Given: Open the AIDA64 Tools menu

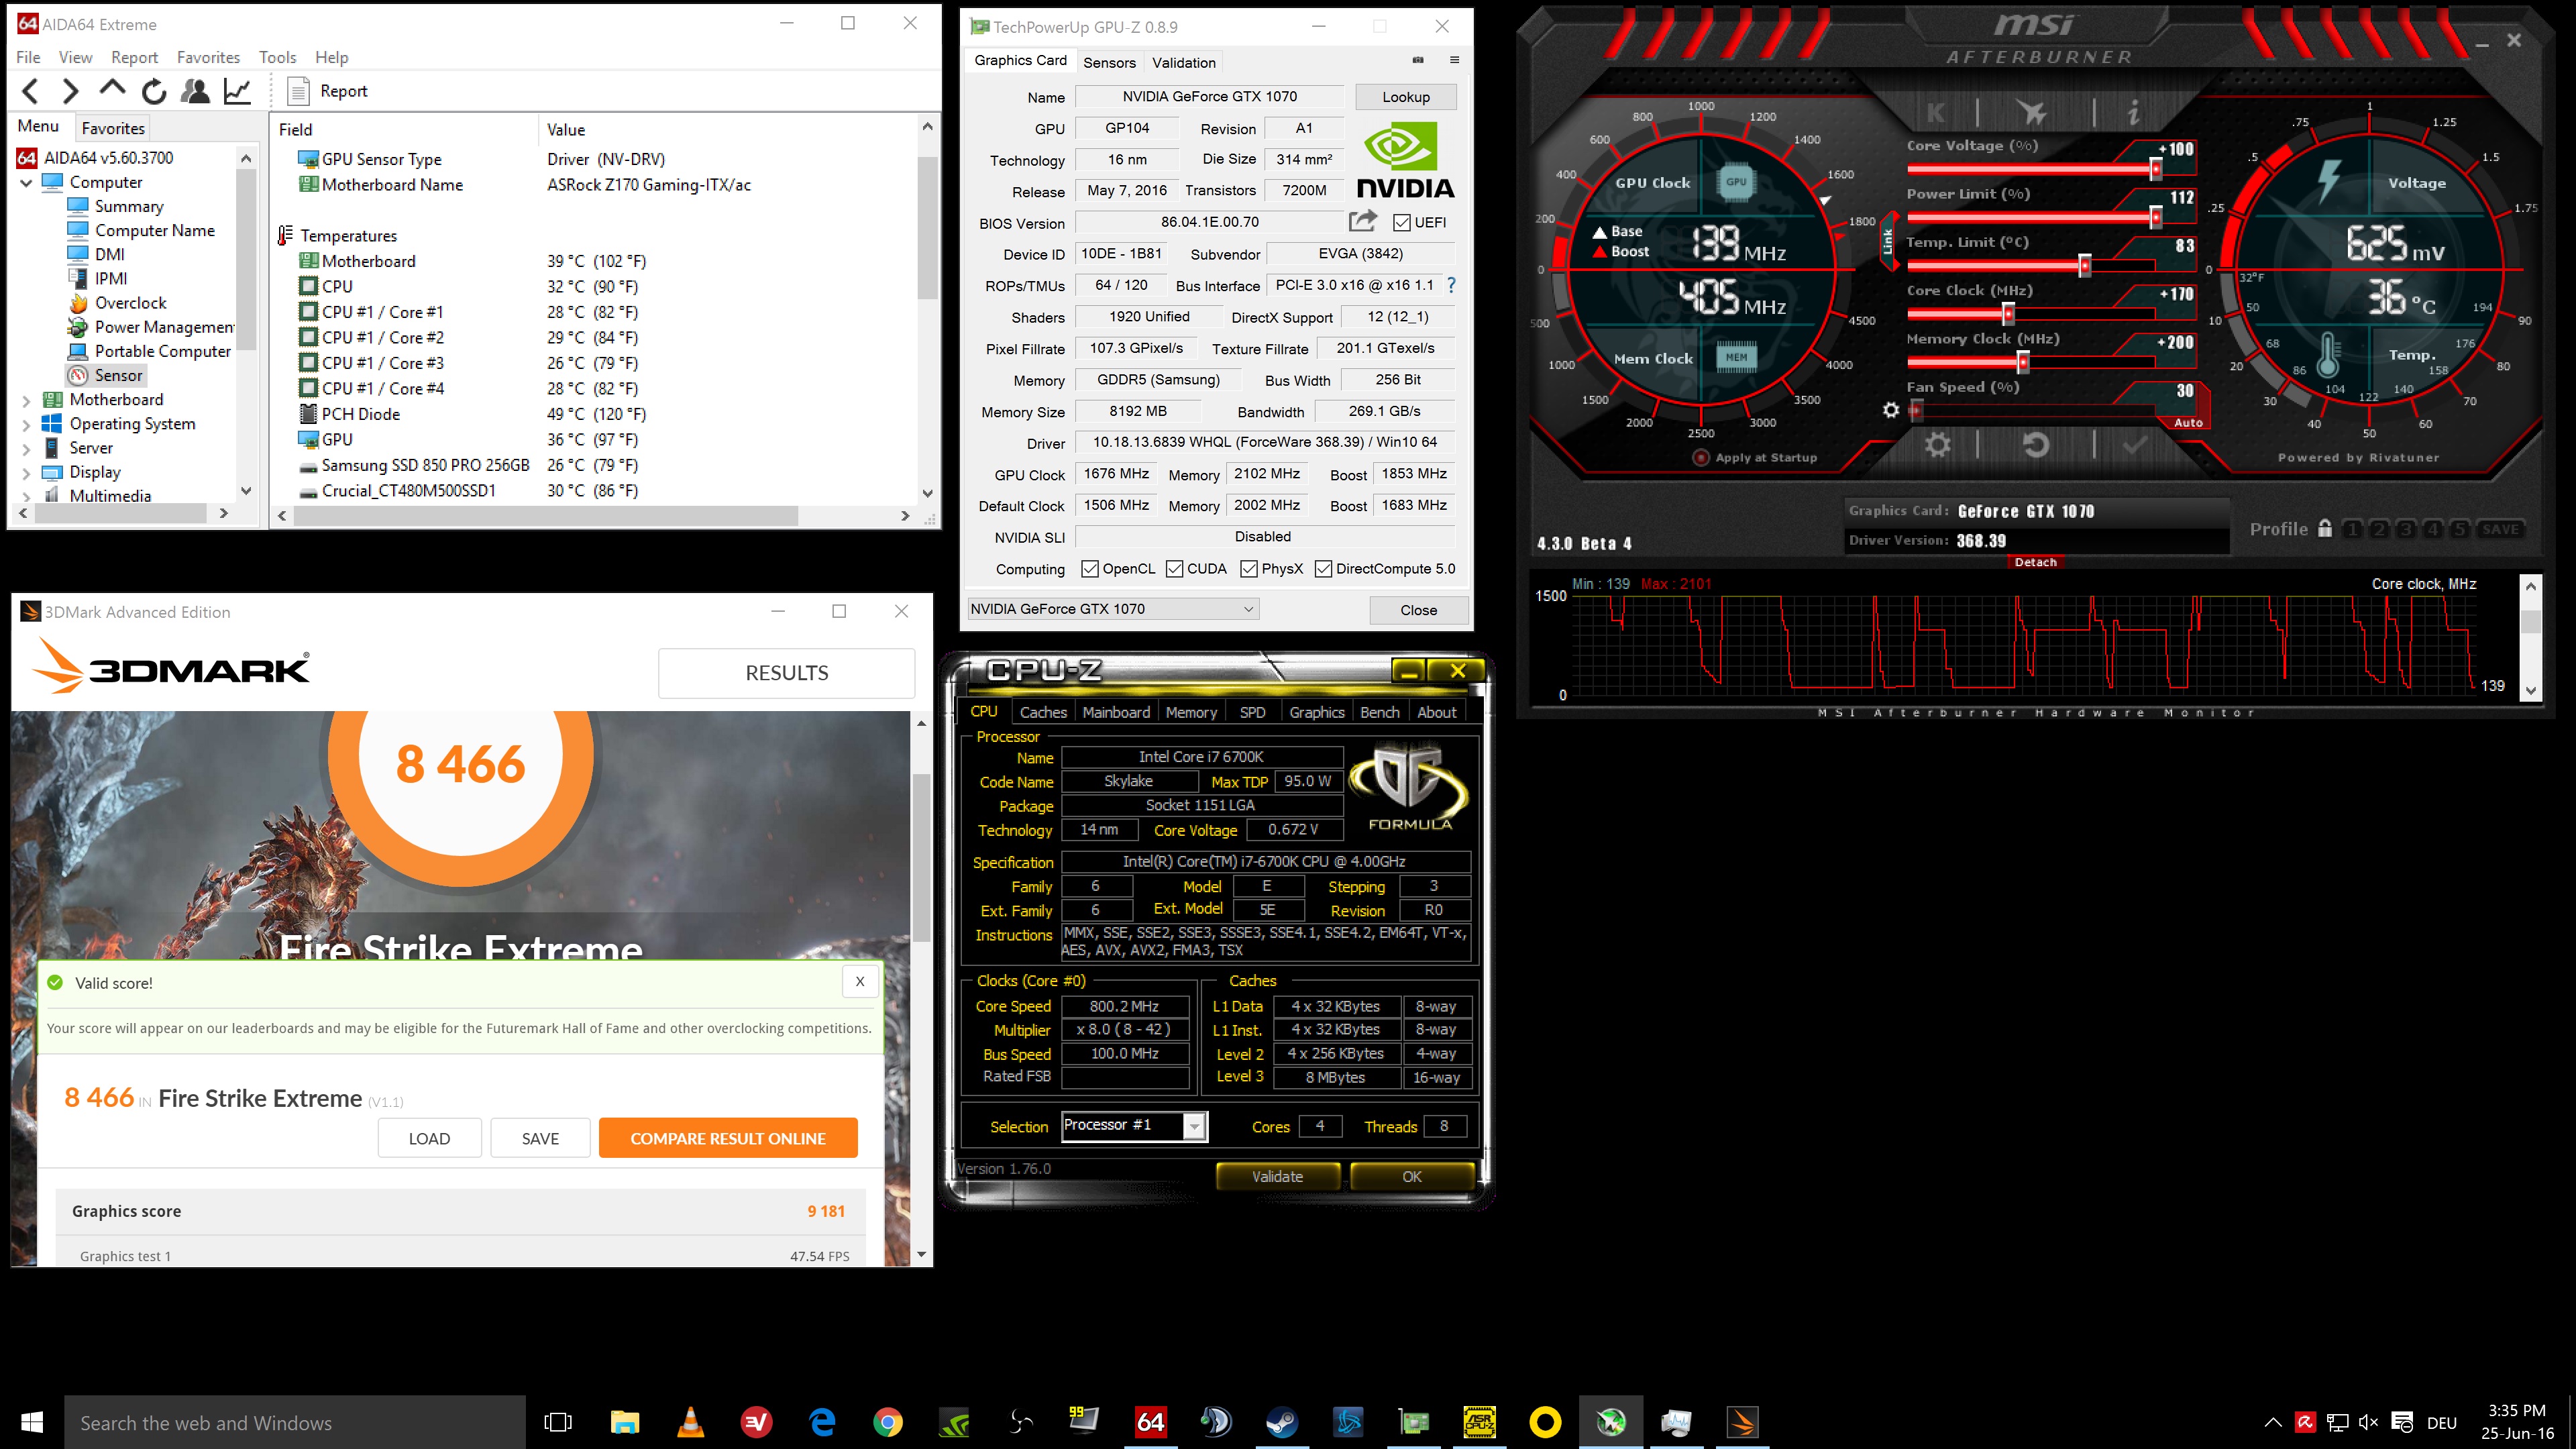Looking at the screenshot, I should (x=277, y=57).
